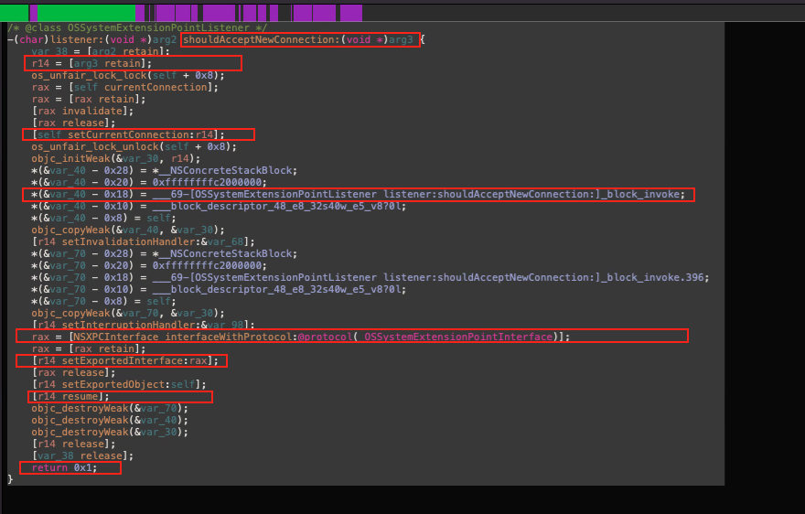The image size is (805, 514).
Task: Click the [r14 setExportedInterface:rax] line
Action: [x=124, y=360]
